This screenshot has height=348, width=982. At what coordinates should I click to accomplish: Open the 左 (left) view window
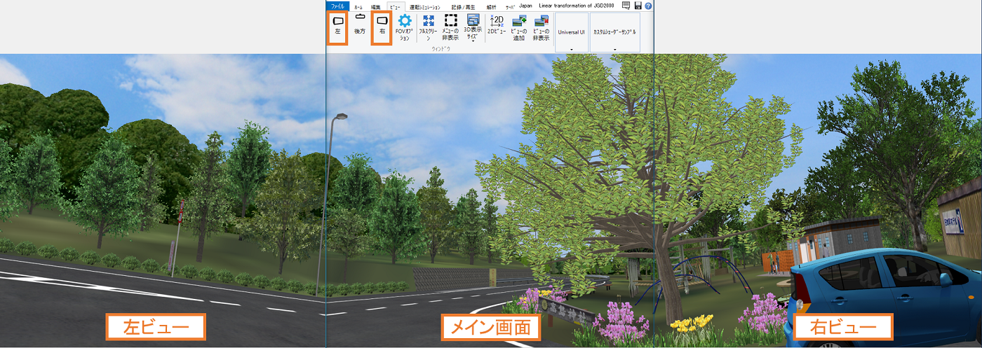338,27
